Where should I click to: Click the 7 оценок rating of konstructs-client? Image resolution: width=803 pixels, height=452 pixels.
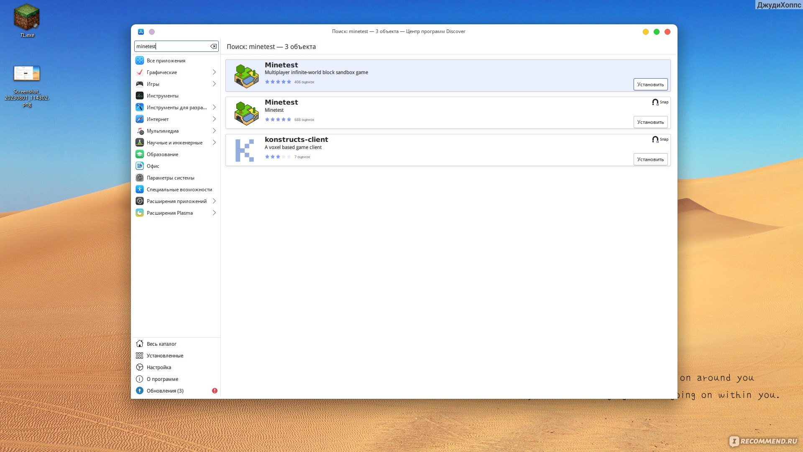[x=302, y=157]
